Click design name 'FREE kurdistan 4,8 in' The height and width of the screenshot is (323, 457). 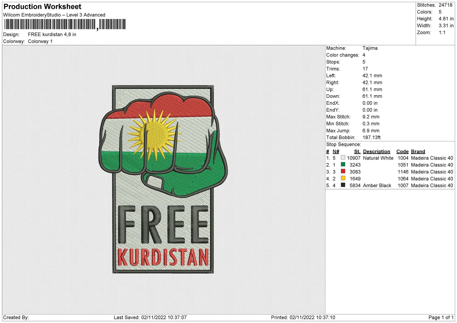[x=52, y=34]
